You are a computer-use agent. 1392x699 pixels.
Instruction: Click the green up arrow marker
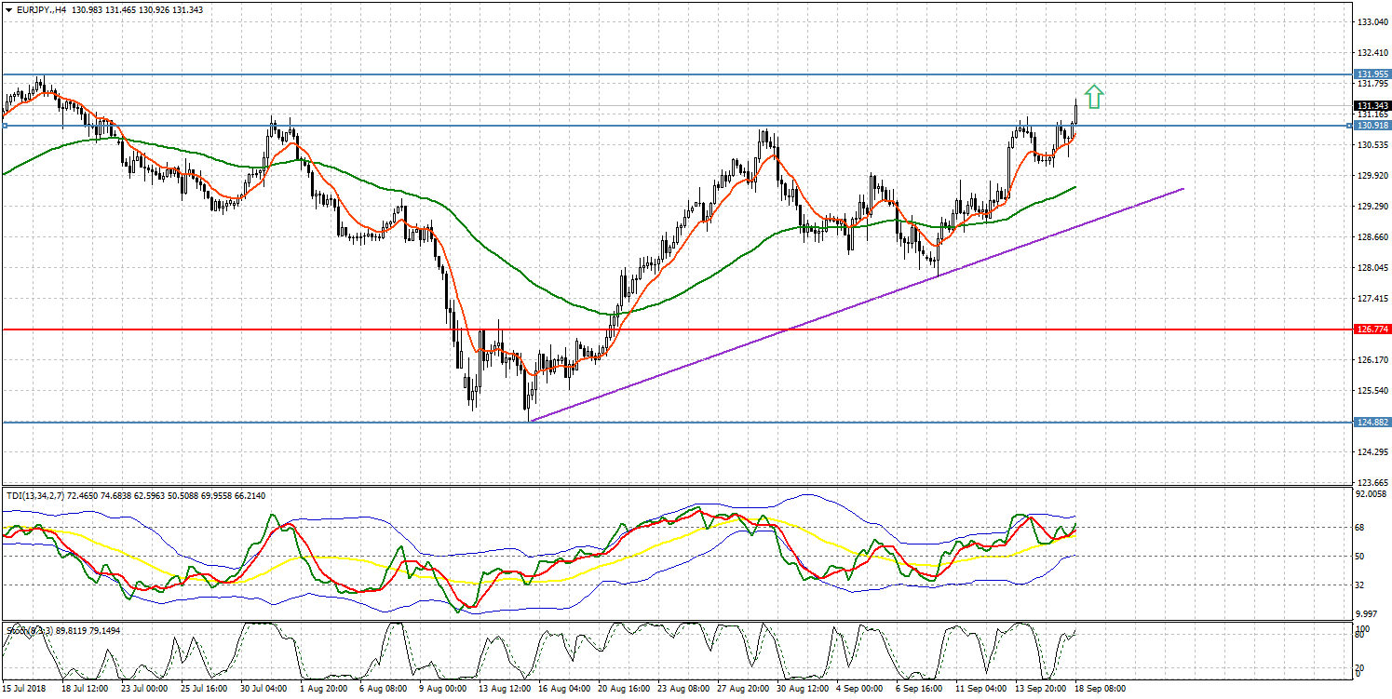tap(1094, 97)
